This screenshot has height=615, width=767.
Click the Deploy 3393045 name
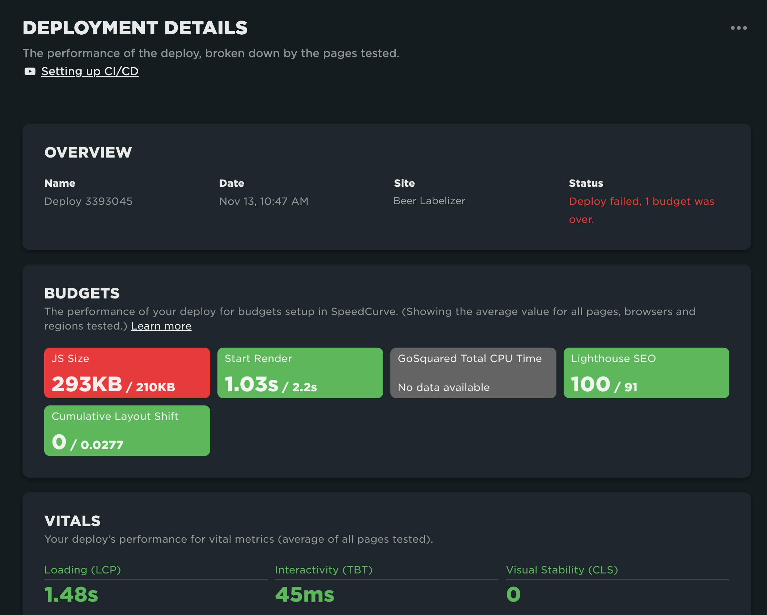coord(88,201)
